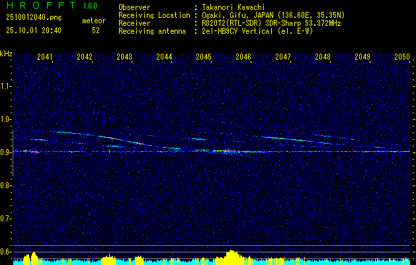Screen dimensions: 416x265
Task: Click time marker 2045
Action: (204, 57)
